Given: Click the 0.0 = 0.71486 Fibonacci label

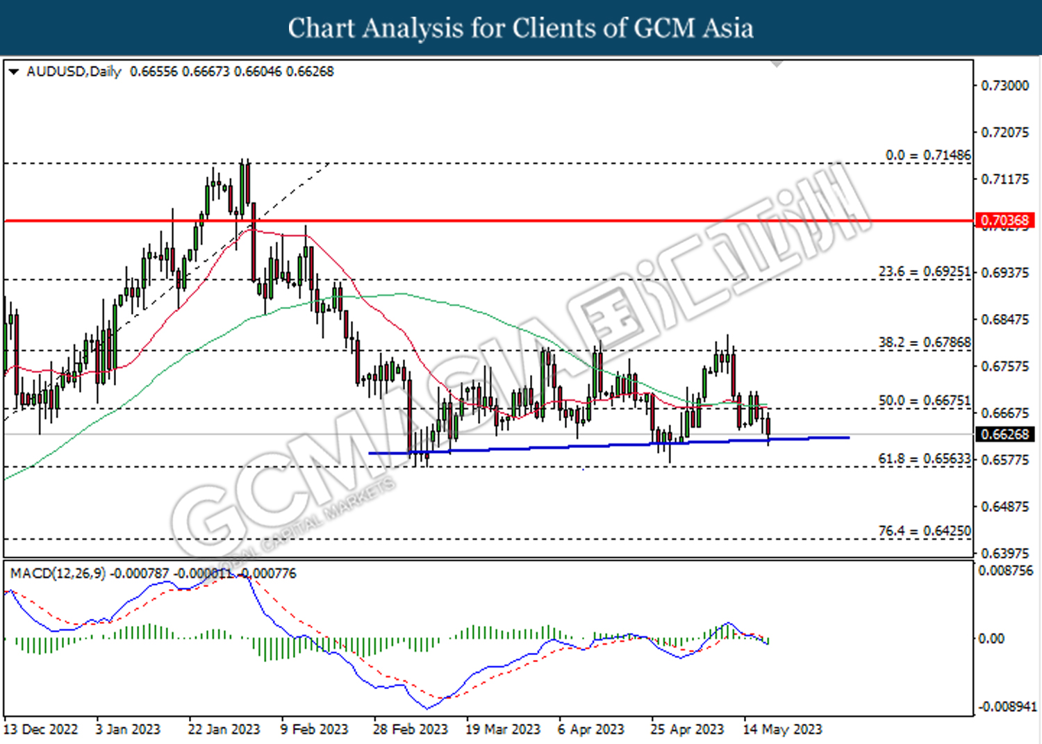Looking at the screenshot, I should (928, 156).
